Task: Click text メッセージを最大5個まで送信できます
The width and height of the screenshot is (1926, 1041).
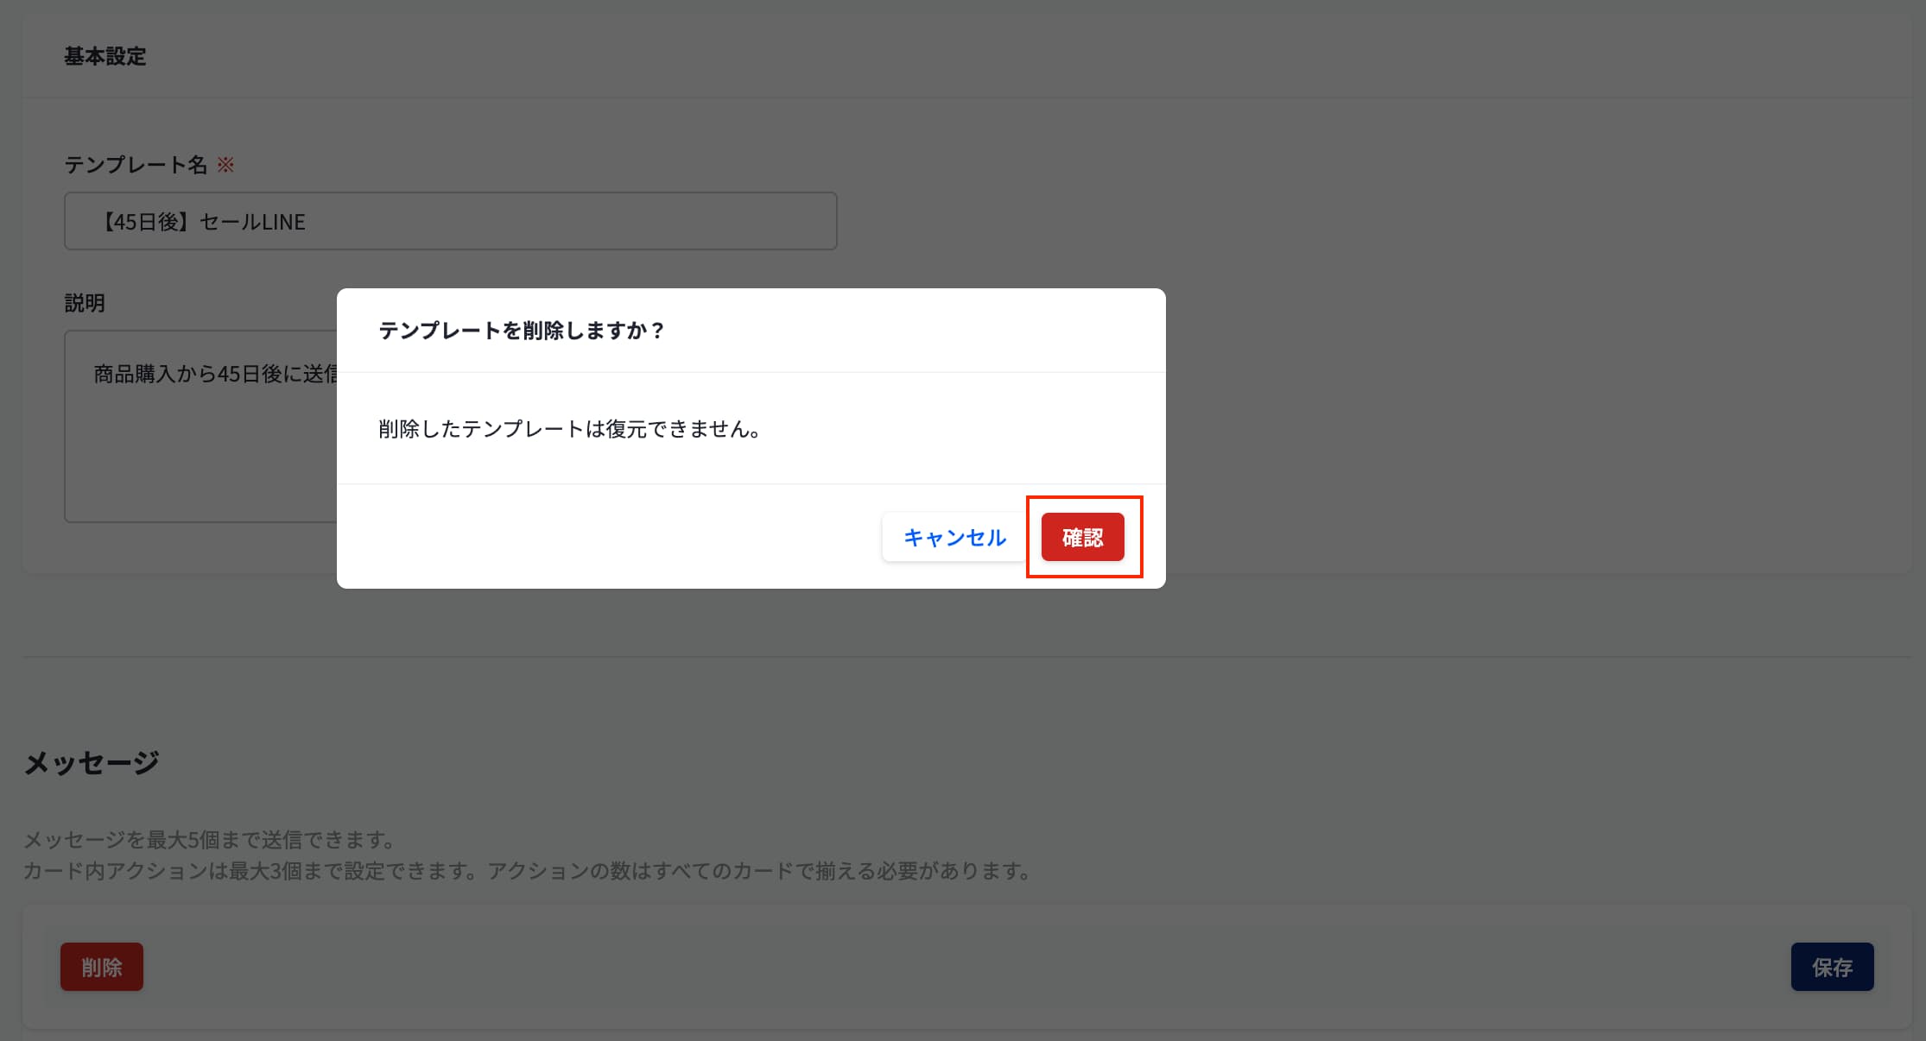Action: (x=209, y=839)
